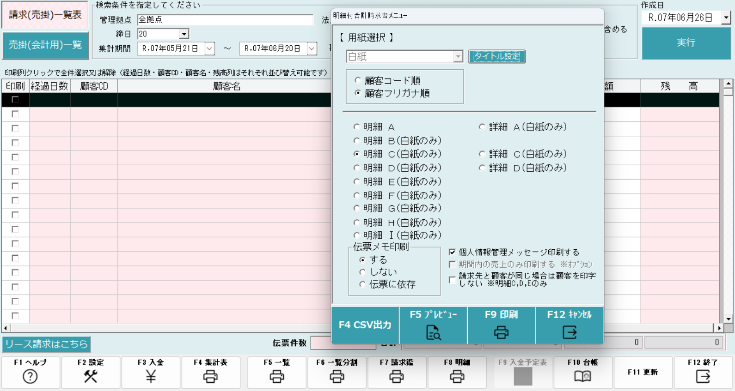Print with F7 請求鑑 icon
The width and height of the screenshot is (735, 391).
point(396,377)
